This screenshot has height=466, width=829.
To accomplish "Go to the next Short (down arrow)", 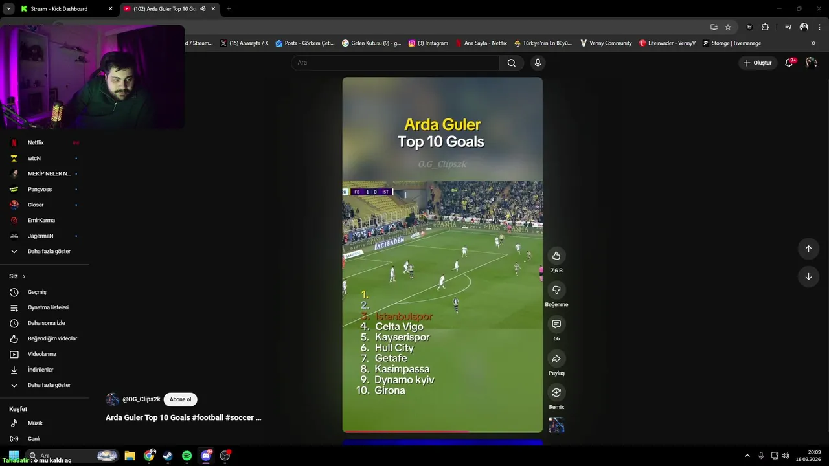I will (808, 276).
